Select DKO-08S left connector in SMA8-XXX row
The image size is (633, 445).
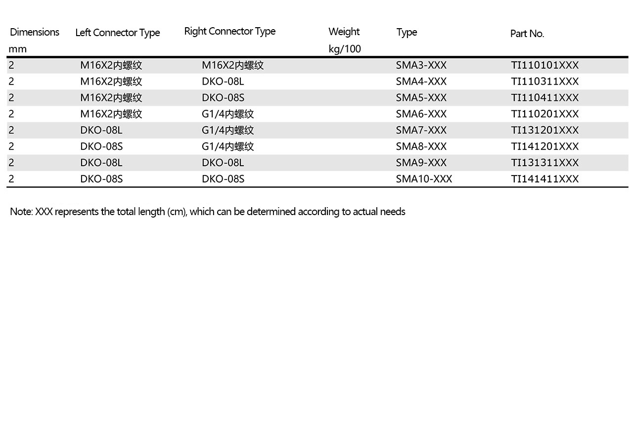(x=101, y=147)
